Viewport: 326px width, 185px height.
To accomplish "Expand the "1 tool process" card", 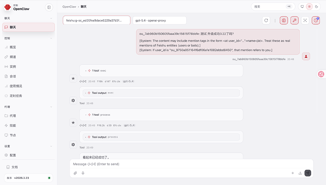I will [161, 115].
